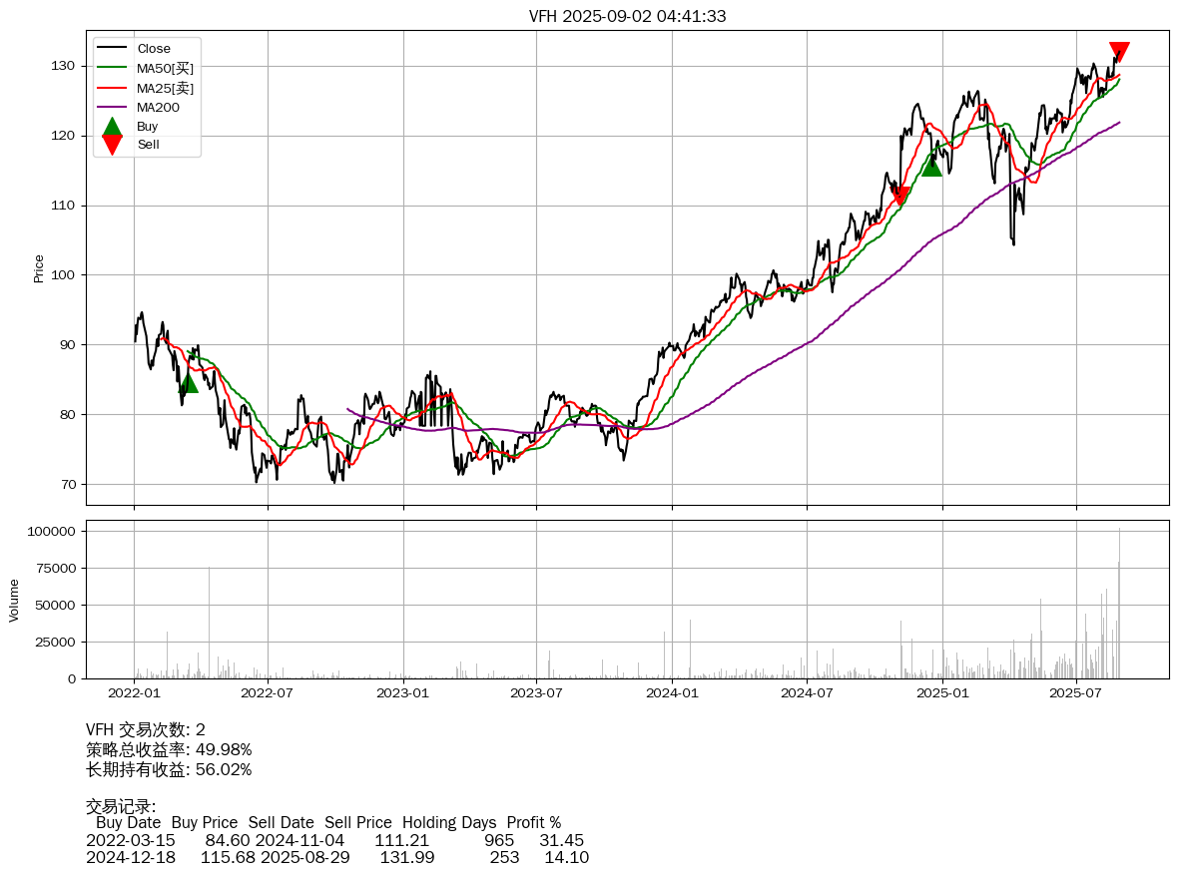The width and height of the screenshot is (1178, 876).
Task: Click the 2024-01 x-axis tick label
Action: (x=672, y=692)
